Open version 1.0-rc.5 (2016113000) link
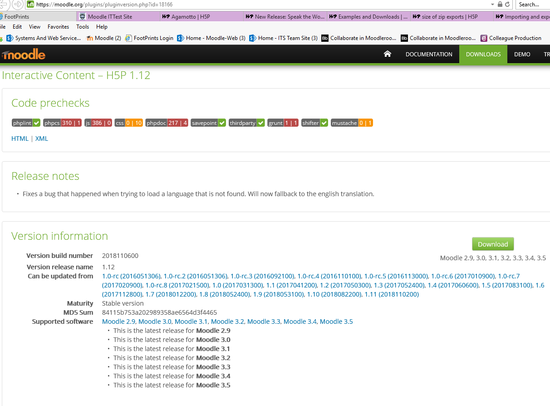 (396, 276)
